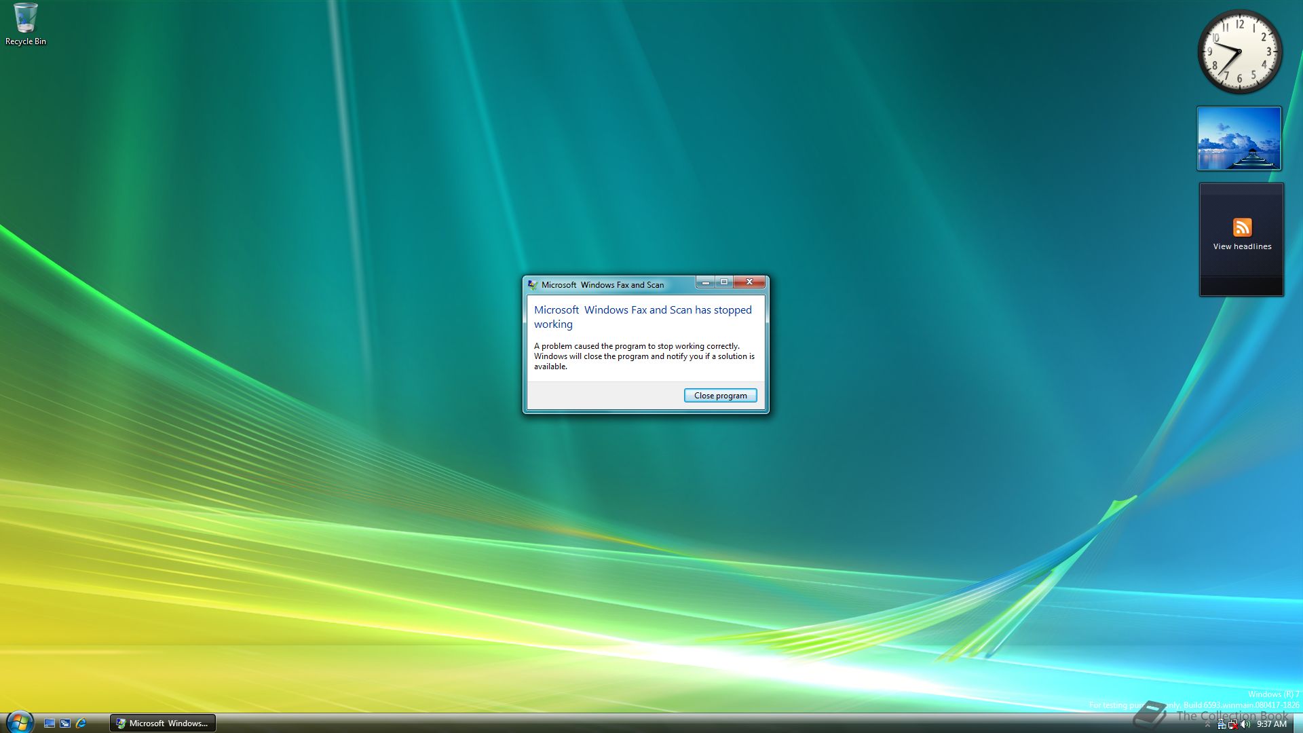
Task: Click Show Desktop in Quick Launch
Action: (50, 723)
